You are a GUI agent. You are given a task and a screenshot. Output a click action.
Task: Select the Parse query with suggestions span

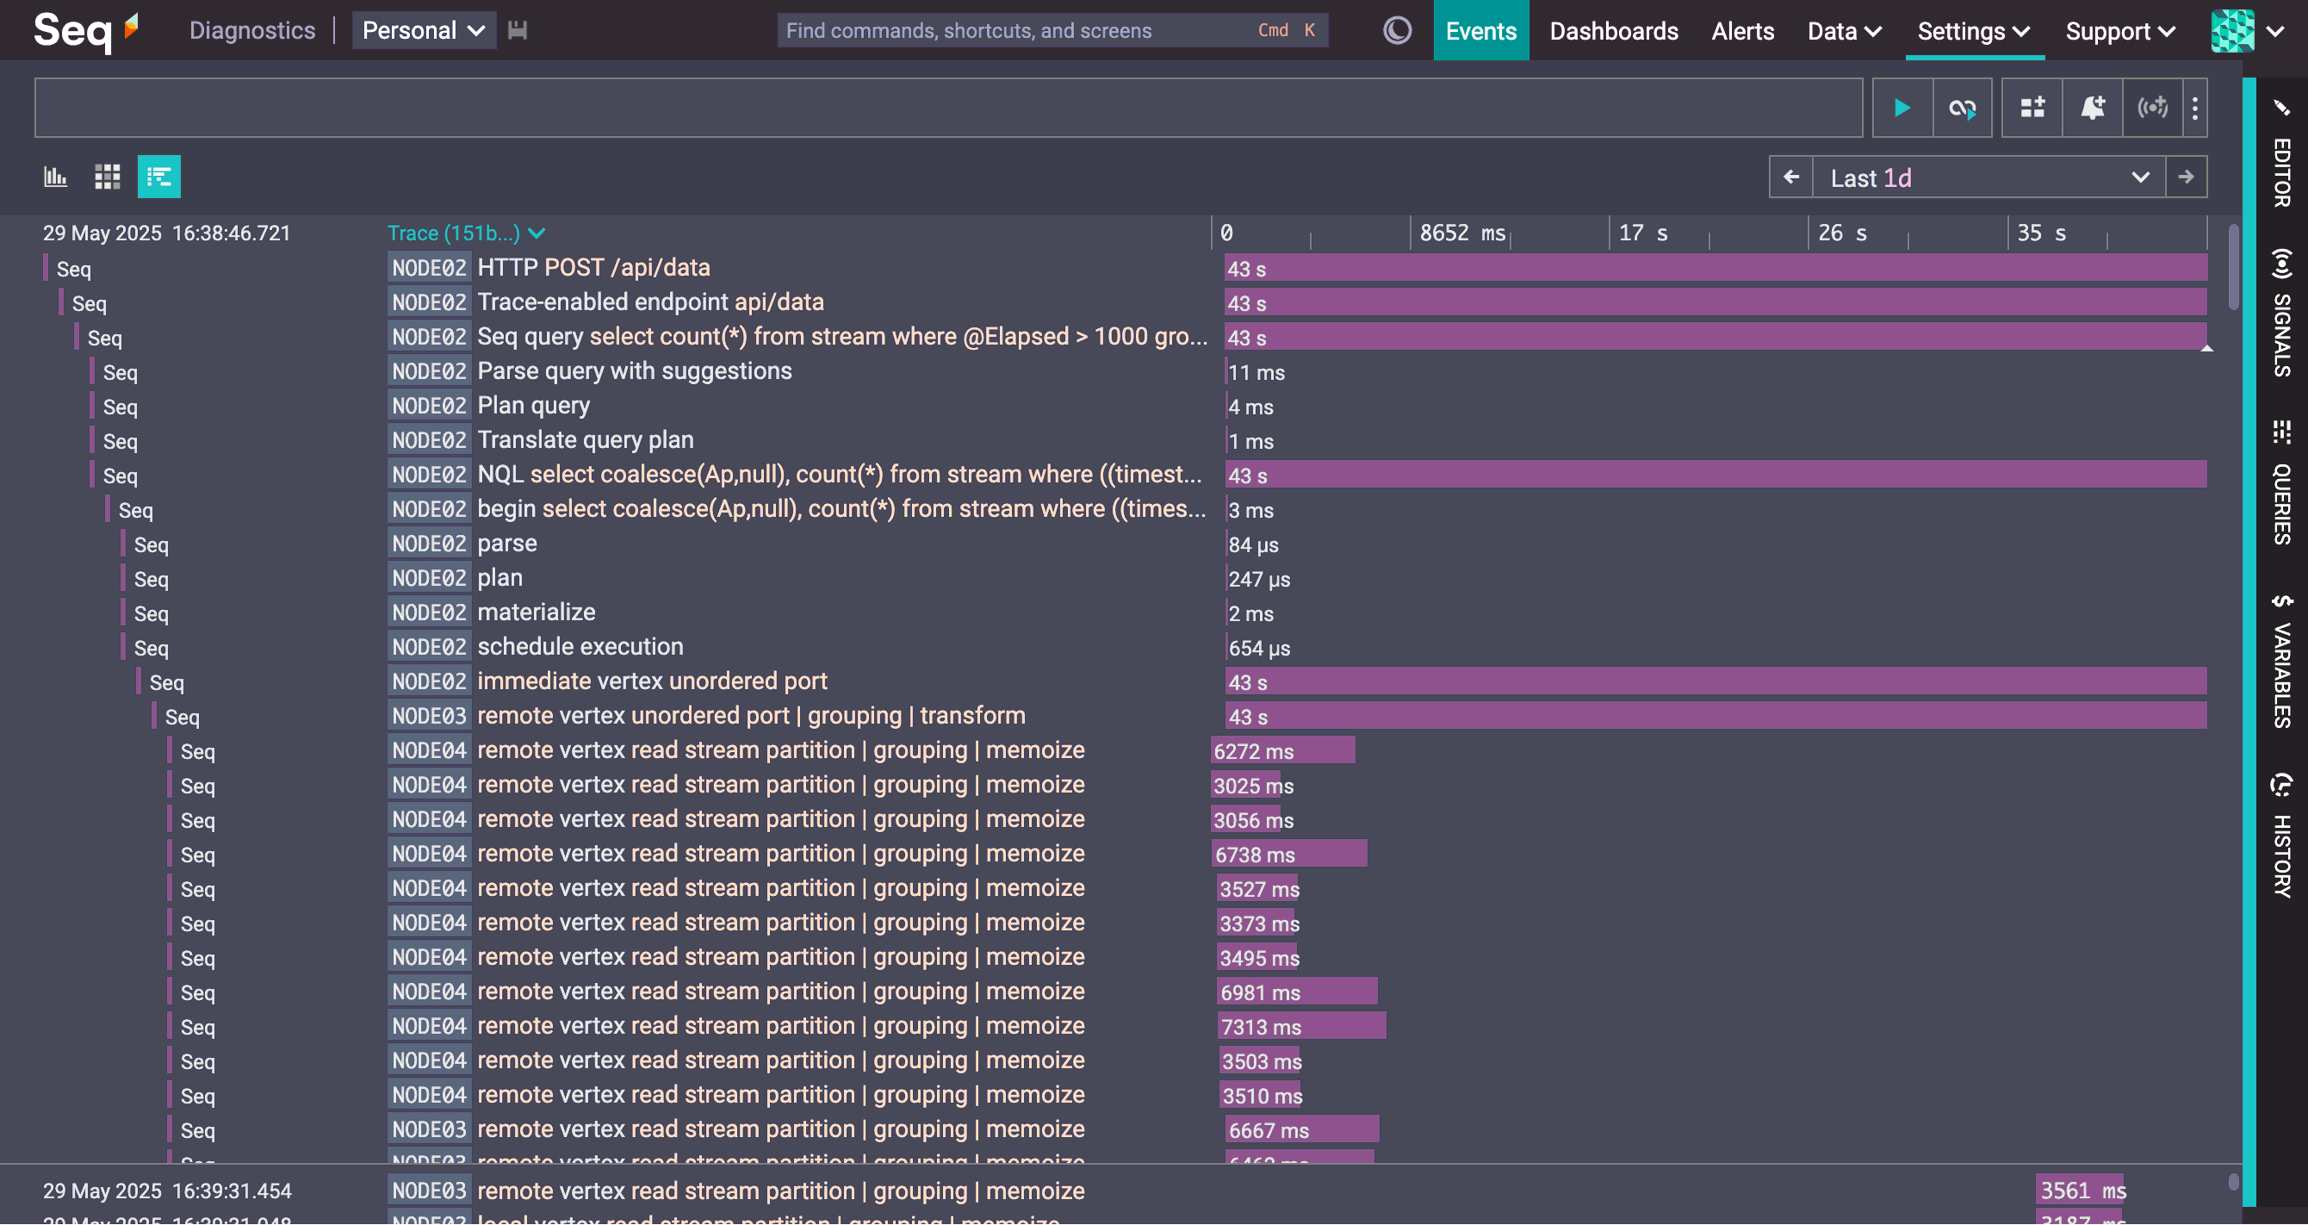coord(635,371)
